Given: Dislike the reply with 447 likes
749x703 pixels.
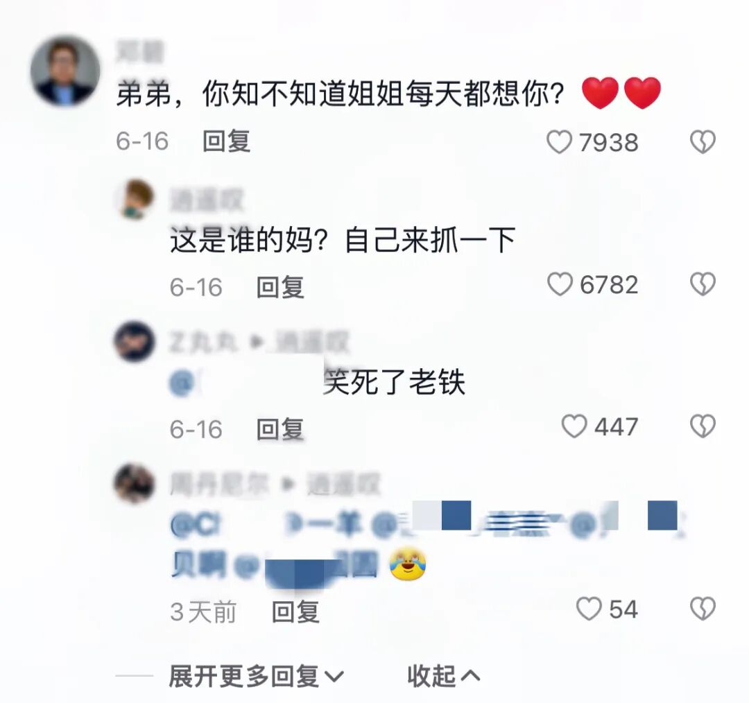Looking at the screenshot, I should coord(703,426).
